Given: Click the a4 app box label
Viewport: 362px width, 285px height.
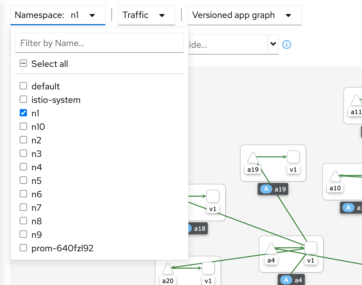Looking at the screenshot, I should 291,280.
